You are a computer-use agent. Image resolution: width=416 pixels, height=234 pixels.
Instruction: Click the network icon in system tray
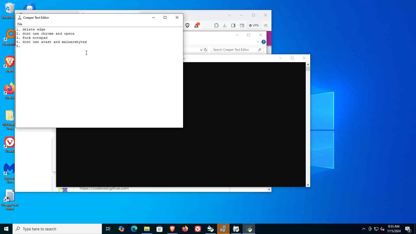[376, 229]
